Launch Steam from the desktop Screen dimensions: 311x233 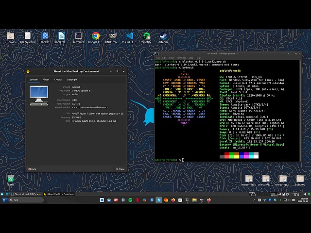[x=163, y=38]
